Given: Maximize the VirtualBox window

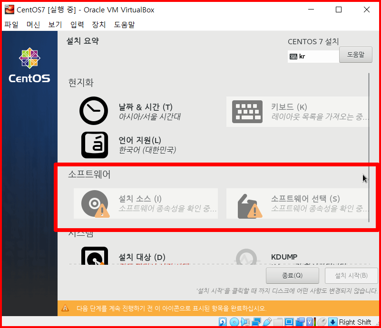Looking at the screenshot, I should [339, 10].
